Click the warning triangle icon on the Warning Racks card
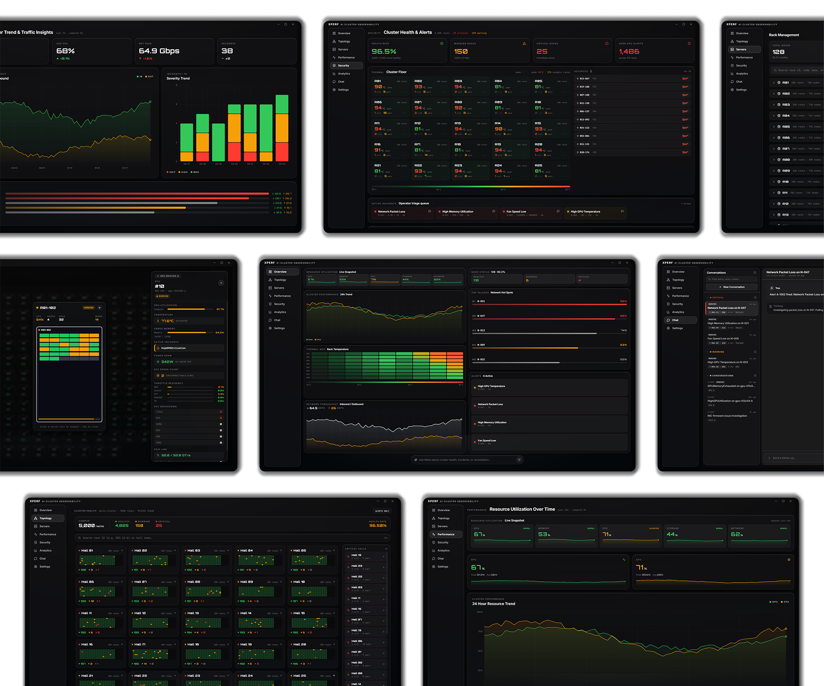 (x=524, y=43)
